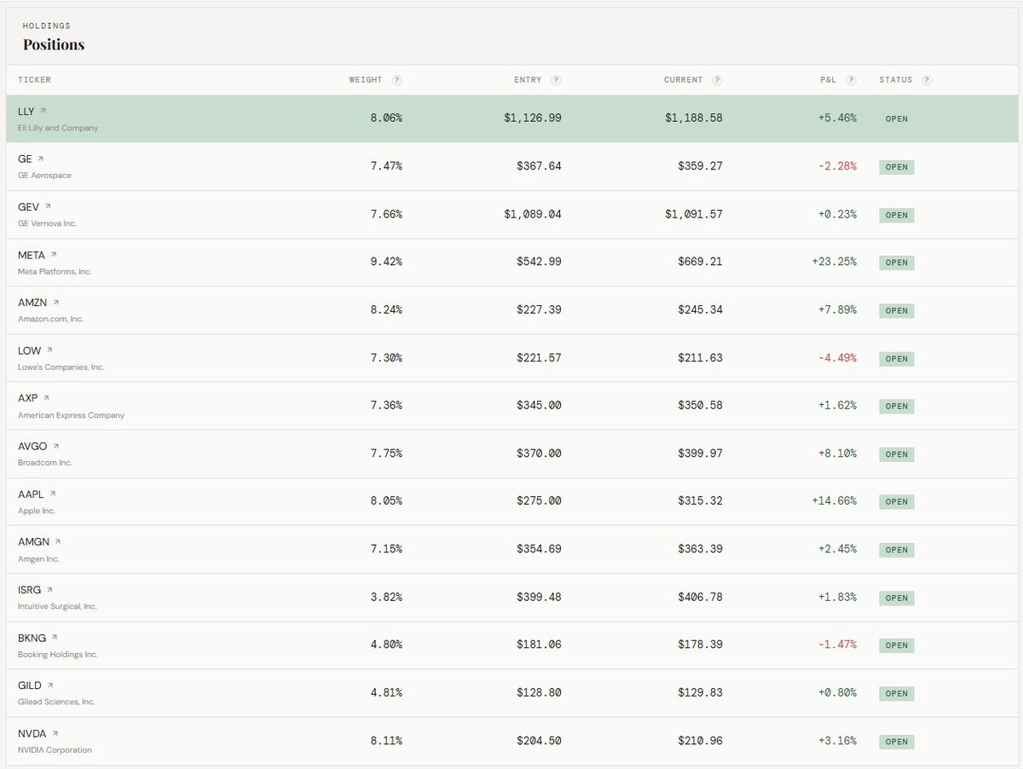Sort by the WEIGHT column header
1023x769 pixels.
[x=366, y=80]
